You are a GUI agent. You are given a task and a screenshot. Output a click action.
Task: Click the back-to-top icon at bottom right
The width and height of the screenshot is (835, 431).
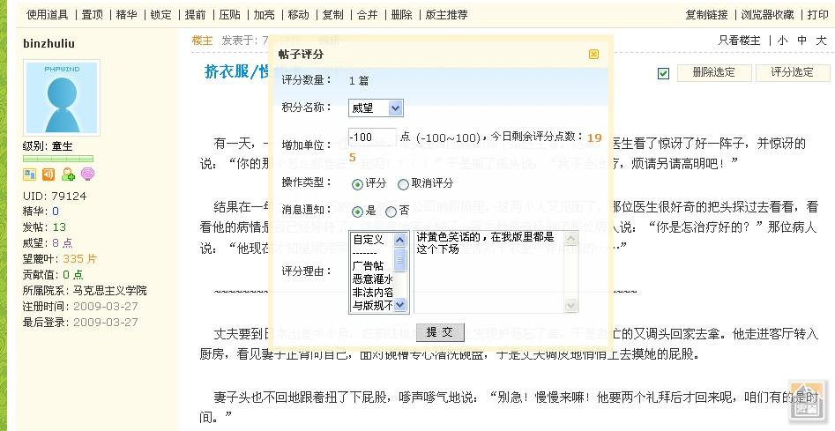click(x=806, y=398)
